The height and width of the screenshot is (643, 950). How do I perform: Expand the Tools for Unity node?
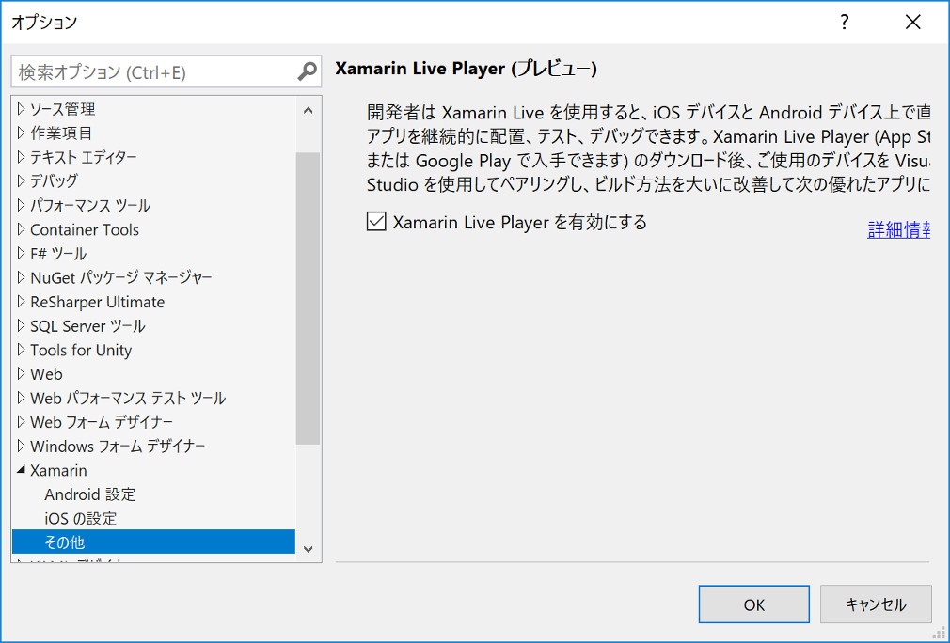click(22, 350)
